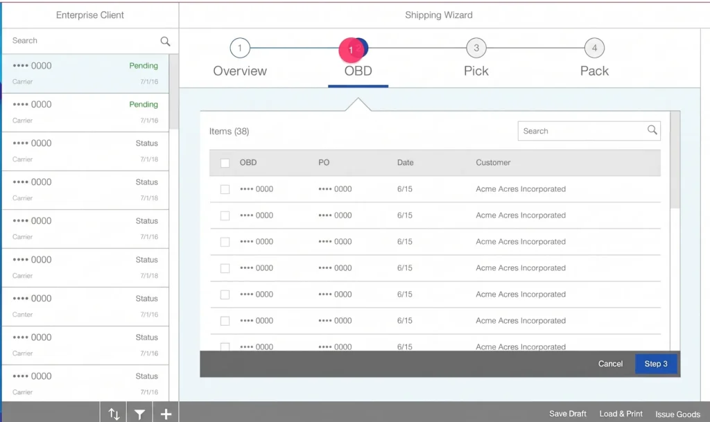Toggle the select-all checkbox in table header
The height and width of the screenshot is (422, 710).
coord(225,163)
